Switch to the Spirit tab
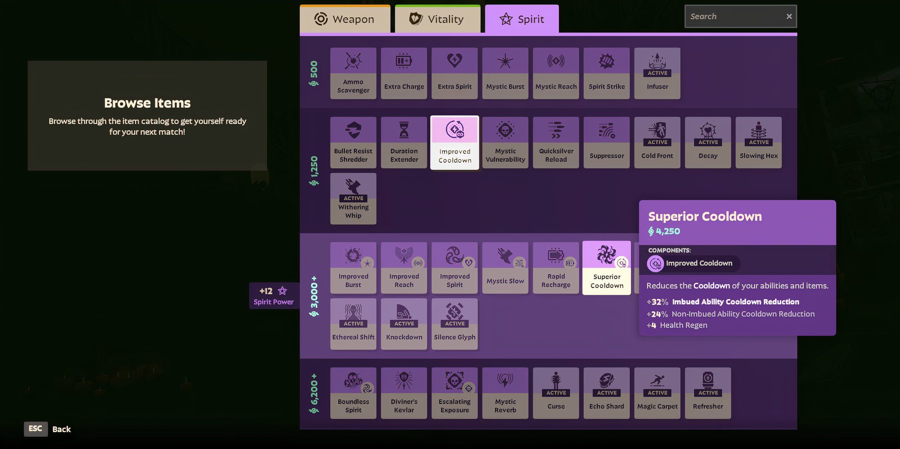 (x=522, y=19)
